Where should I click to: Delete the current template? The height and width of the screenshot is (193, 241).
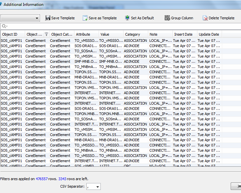coord(218,18)
